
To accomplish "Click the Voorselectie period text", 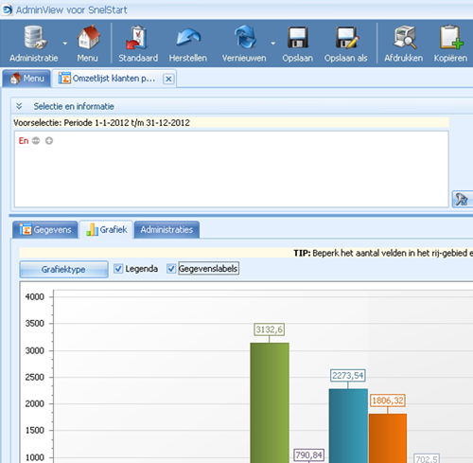I will [x=101, y=123].
